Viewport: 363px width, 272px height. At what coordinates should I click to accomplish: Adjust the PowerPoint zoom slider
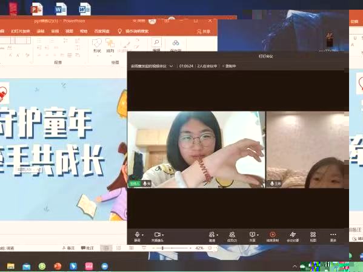tap(172, 248)
